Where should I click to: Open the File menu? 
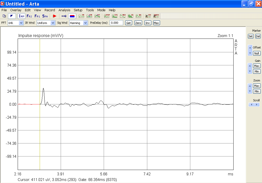[x=4, y=10]
